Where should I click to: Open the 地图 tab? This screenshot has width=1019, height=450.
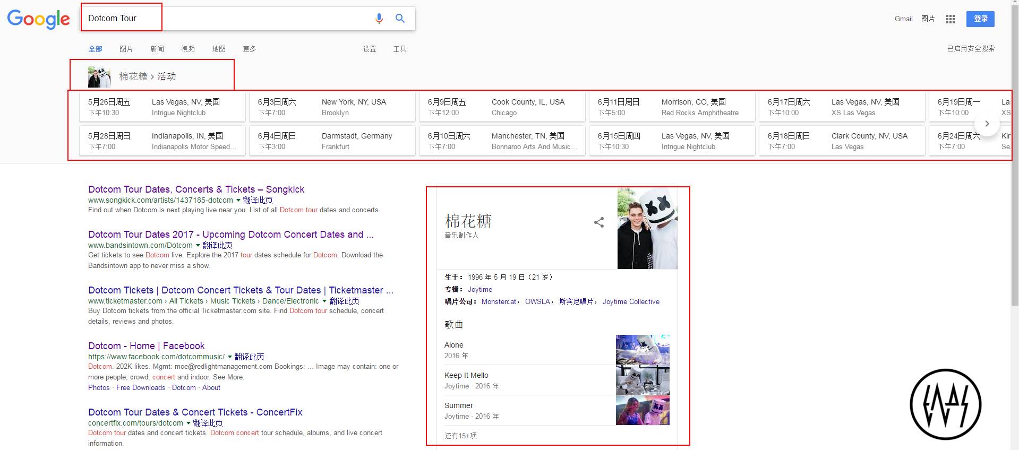coord(219,49)
